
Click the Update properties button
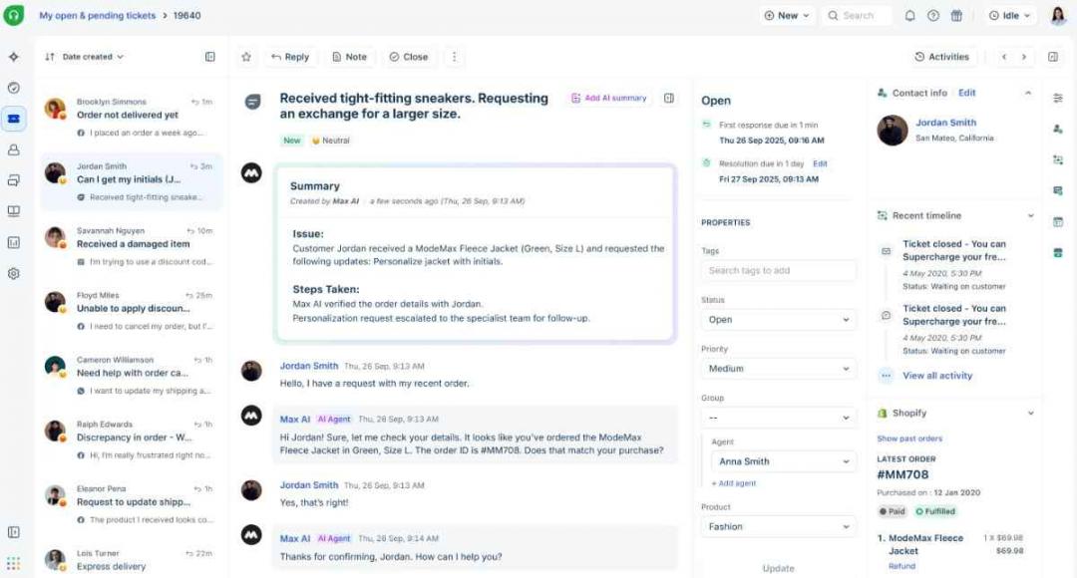778,568
